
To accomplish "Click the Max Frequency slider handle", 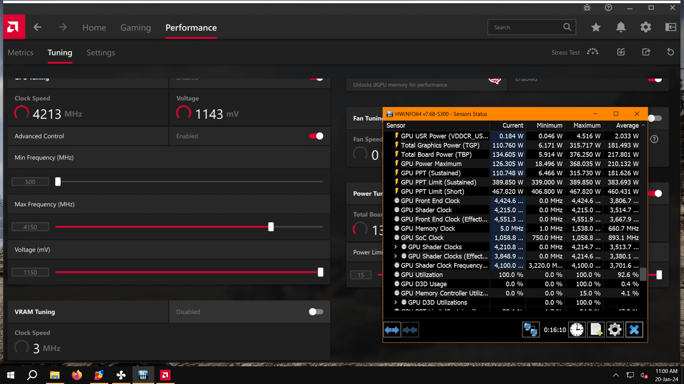I will 271,226.
